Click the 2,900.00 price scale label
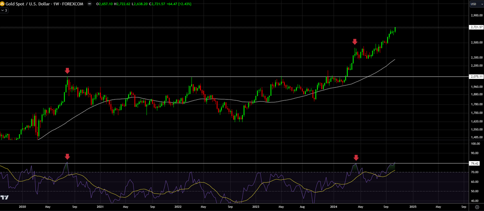484x211 pixels. 476,16
